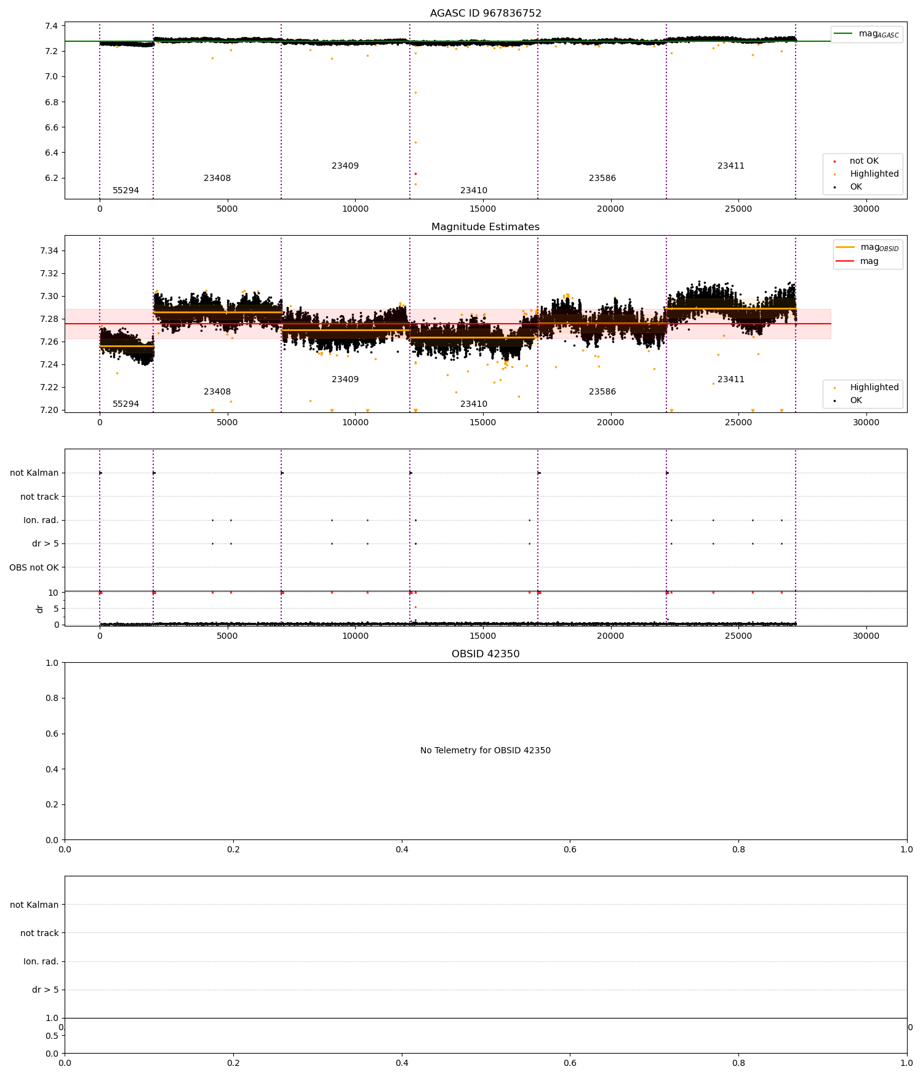Click the 7.22 tick on Magnitude Estimates axis
Viewport: 923px width, 1077px height.
tap(49, 387)
